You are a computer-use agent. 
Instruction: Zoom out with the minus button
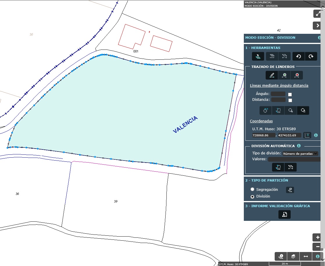pos(317,247)
